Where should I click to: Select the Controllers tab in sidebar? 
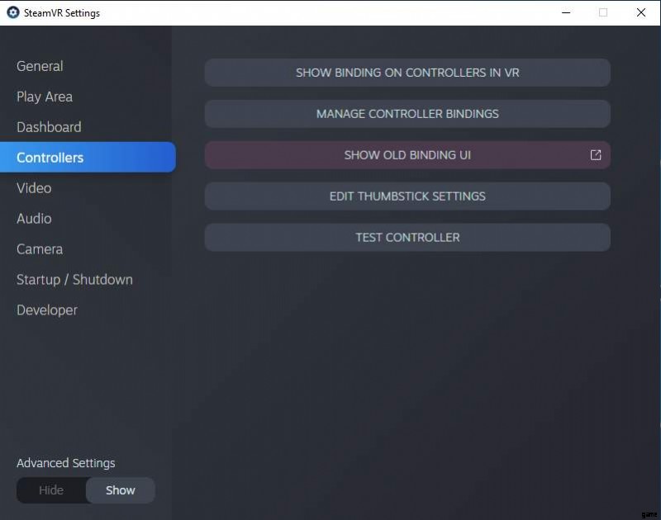coord(50,158)
